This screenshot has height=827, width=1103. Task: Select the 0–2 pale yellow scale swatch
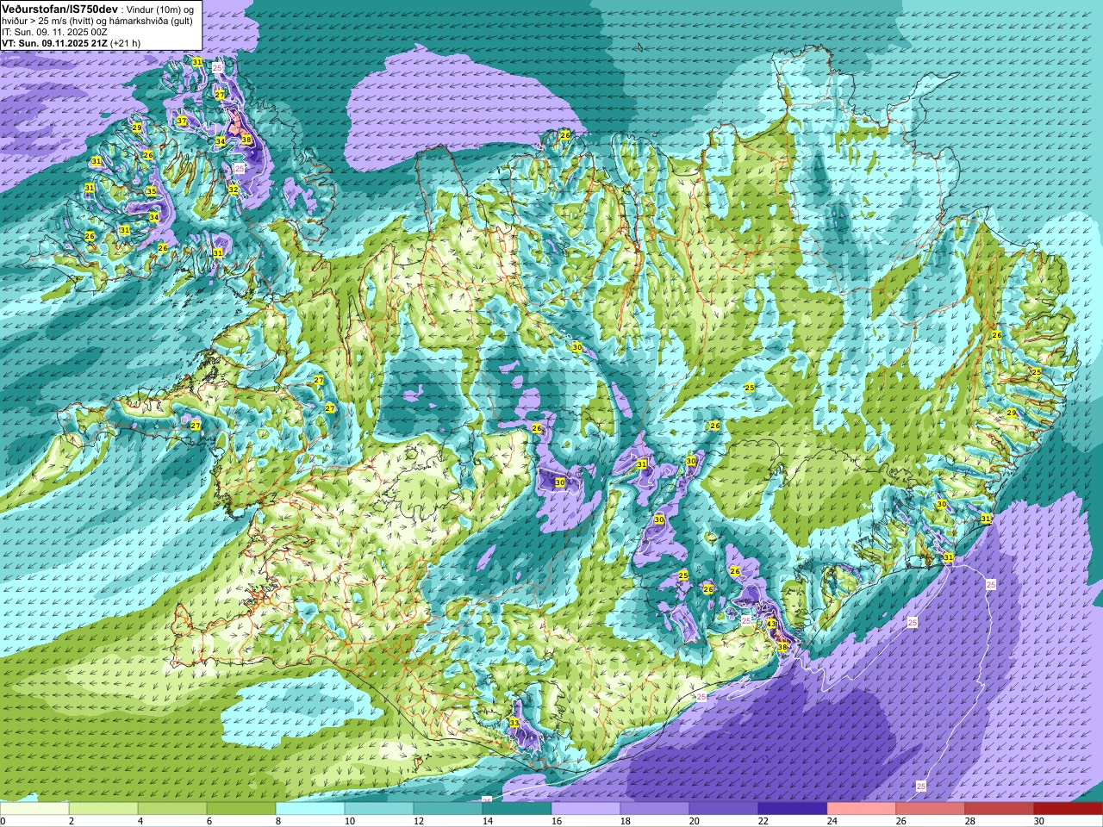pyautogui.click(x=34, y=809)
